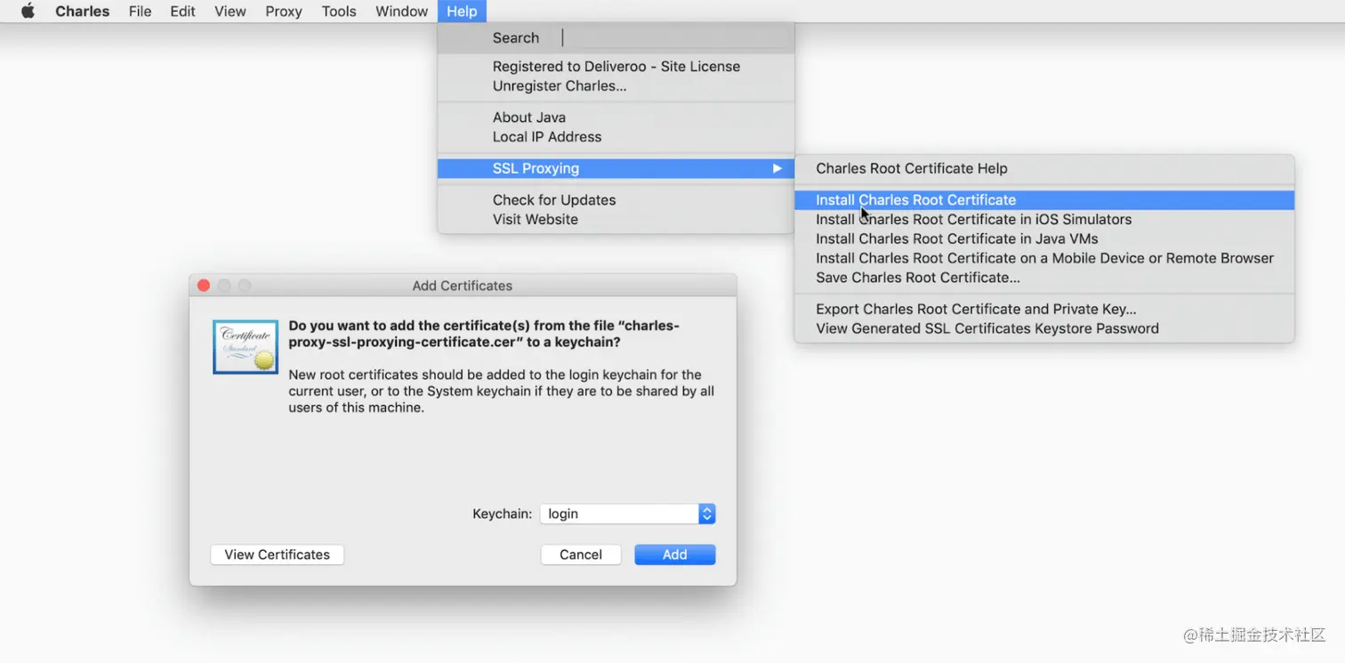The image size is (1345, 663).
Task: Open the Window menu
Action: coord(401,12)
